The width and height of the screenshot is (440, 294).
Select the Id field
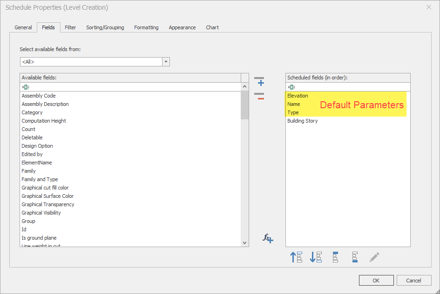click(130, 229)
